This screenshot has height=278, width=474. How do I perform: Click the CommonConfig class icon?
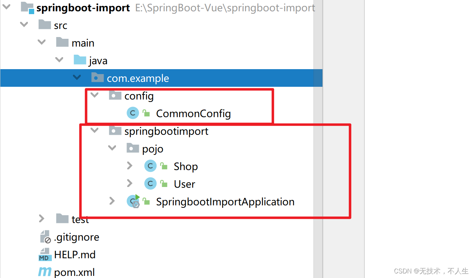(133, 113)
